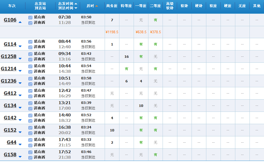Expand price details arrow for G44
Screen dimensions: 264x162
[20, 145]
